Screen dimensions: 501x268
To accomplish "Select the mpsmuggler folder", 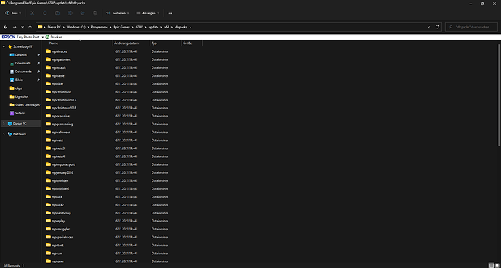I will click(60, 229).
